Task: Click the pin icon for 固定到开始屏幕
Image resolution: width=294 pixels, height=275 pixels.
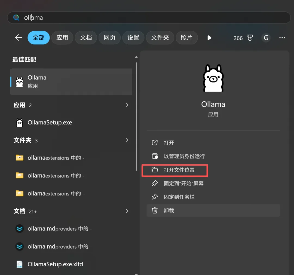Action: point(155,183)
